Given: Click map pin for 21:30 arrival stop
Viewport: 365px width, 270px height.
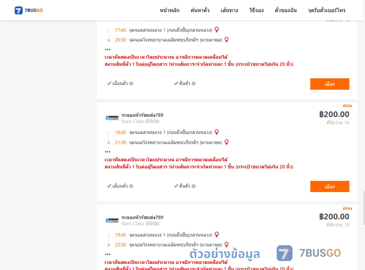Looking at the screenshot, I should tap(226, 142).
